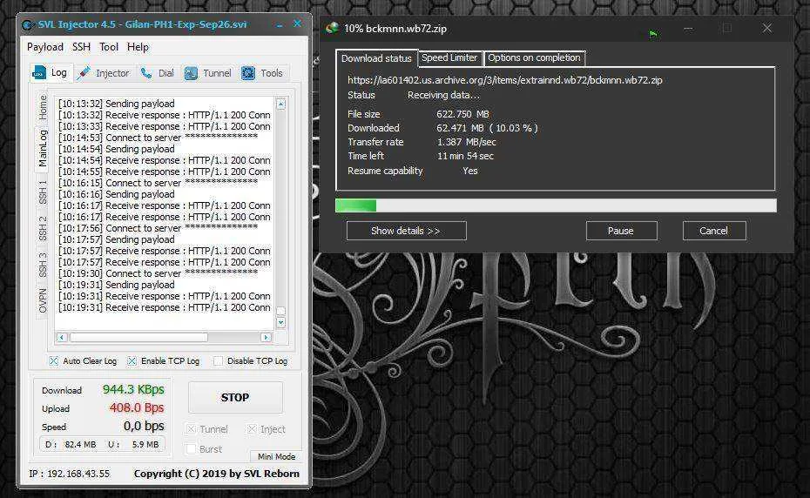
Task: Click the log horizontal scroll left arrow
Action: pos(62,337)
